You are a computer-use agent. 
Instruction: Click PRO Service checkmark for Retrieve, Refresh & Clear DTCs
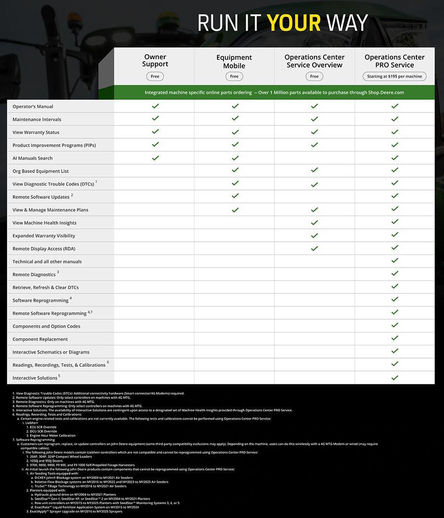(x=395, y=286)
